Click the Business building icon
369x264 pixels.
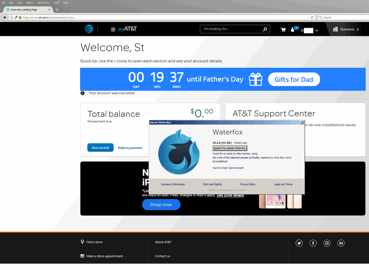(336, 29)
